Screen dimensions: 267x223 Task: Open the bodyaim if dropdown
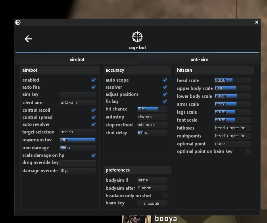[x=152, y=180]
